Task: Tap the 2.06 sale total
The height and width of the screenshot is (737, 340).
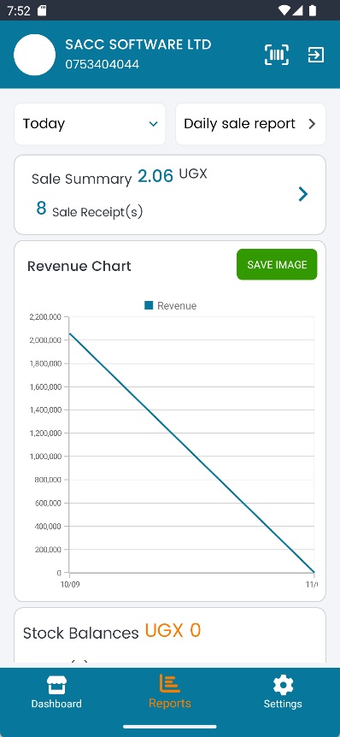Action: point(155,176)
